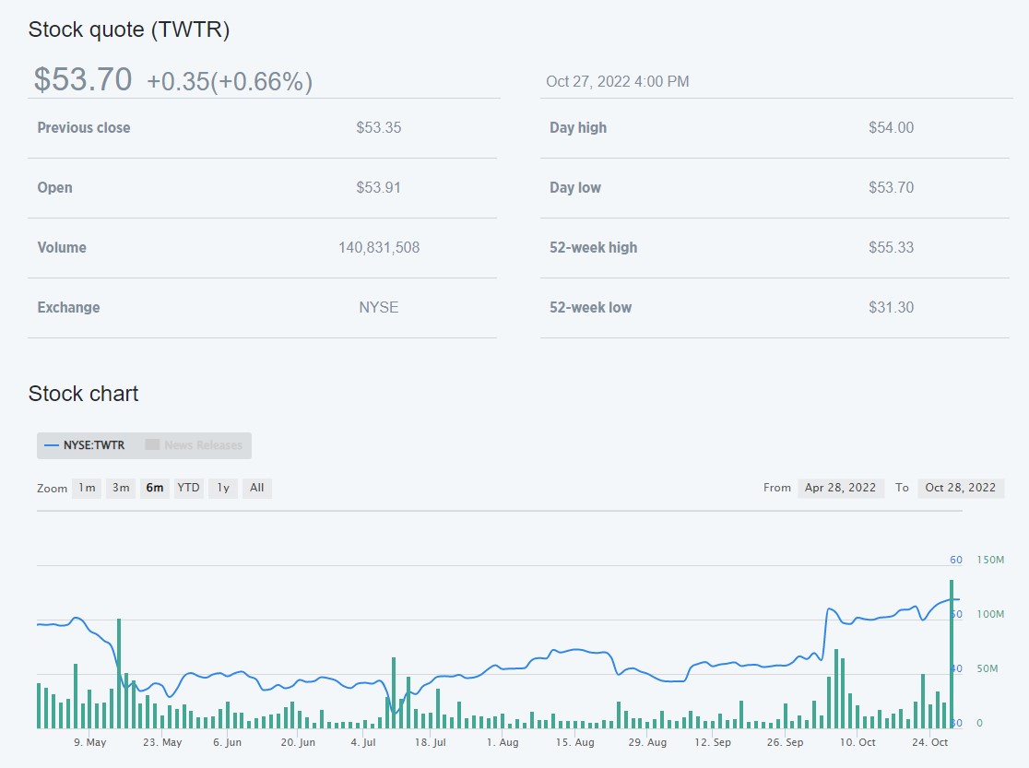This screenshot has width=1029, height=768.
Task: Click the "20. Jun" x-axis label
Action: pyautogui.click(x=298, y=742)
